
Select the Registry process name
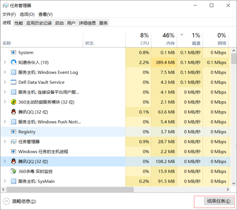(x=27, y=132)
